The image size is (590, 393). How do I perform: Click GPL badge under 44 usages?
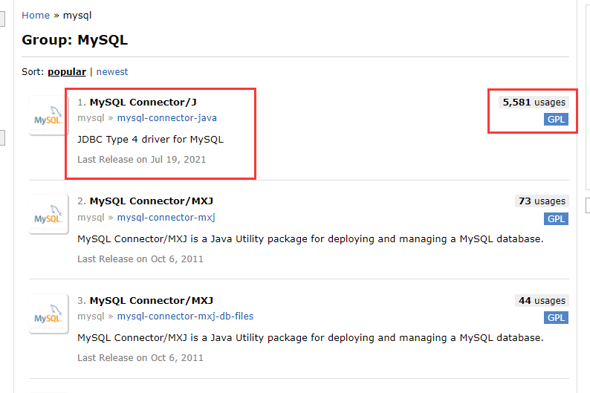point(556,318)
